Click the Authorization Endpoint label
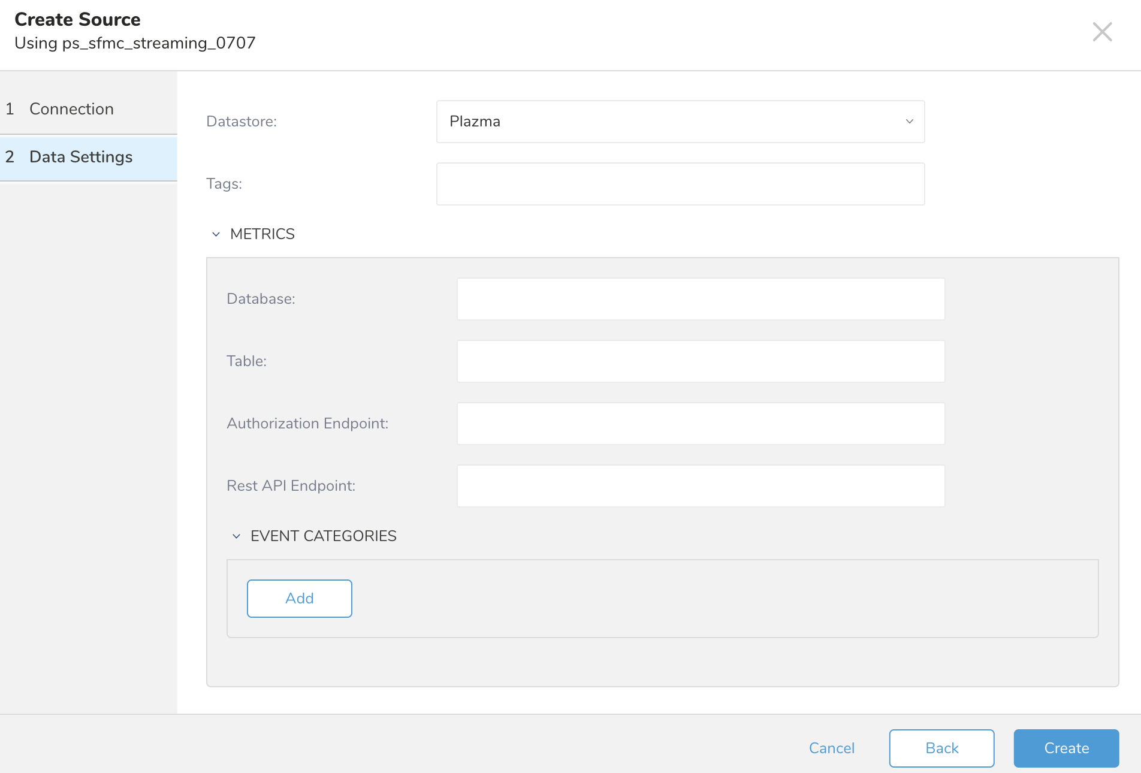The height and width of the screenshot is (773, 1141). tap(307, 424)
